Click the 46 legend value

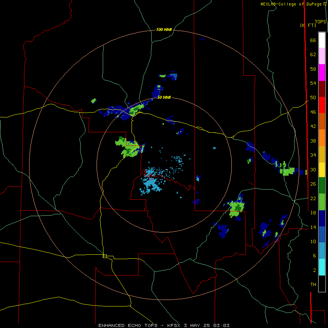coord(313,112)
